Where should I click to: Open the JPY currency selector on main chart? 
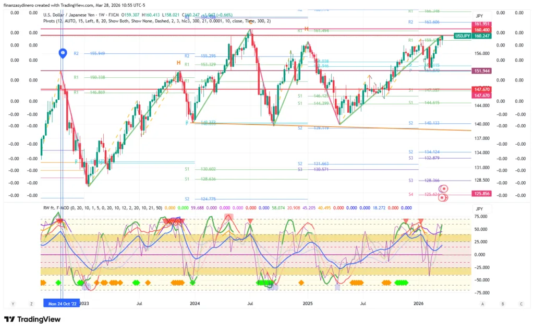479,16
